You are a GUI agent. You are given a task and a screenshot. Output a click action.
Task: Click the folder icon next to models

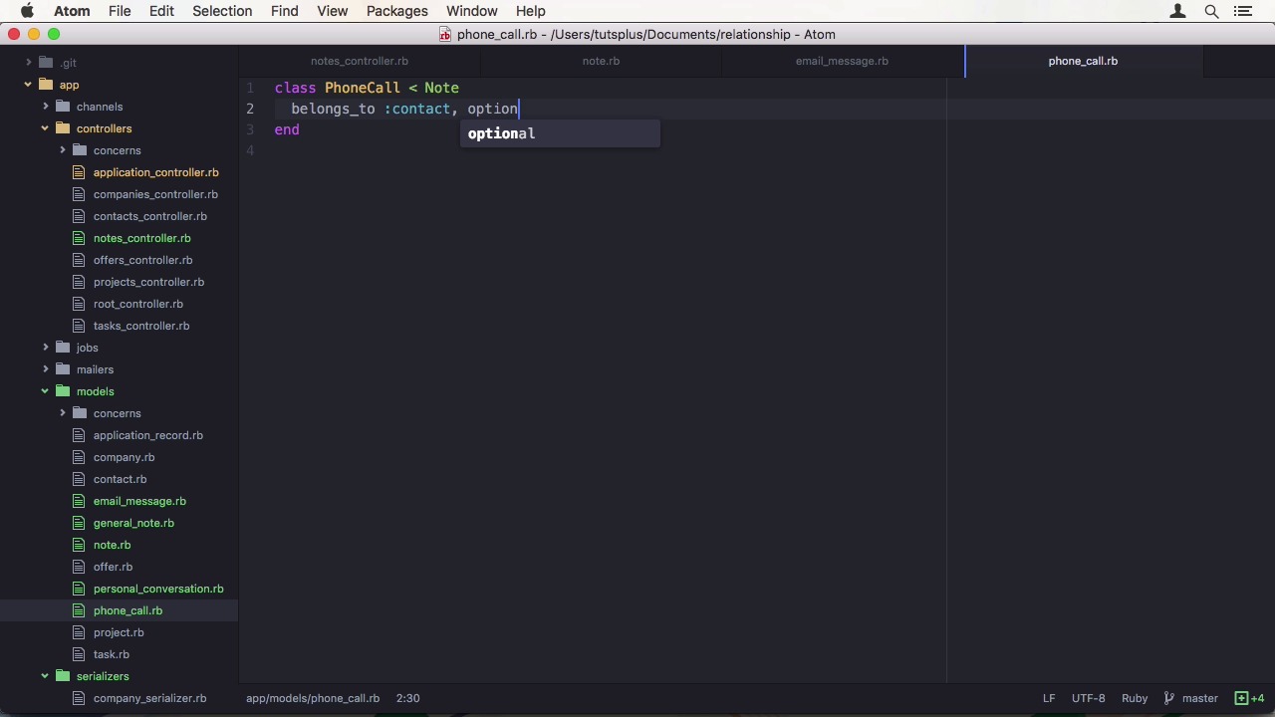click(63, 391)
